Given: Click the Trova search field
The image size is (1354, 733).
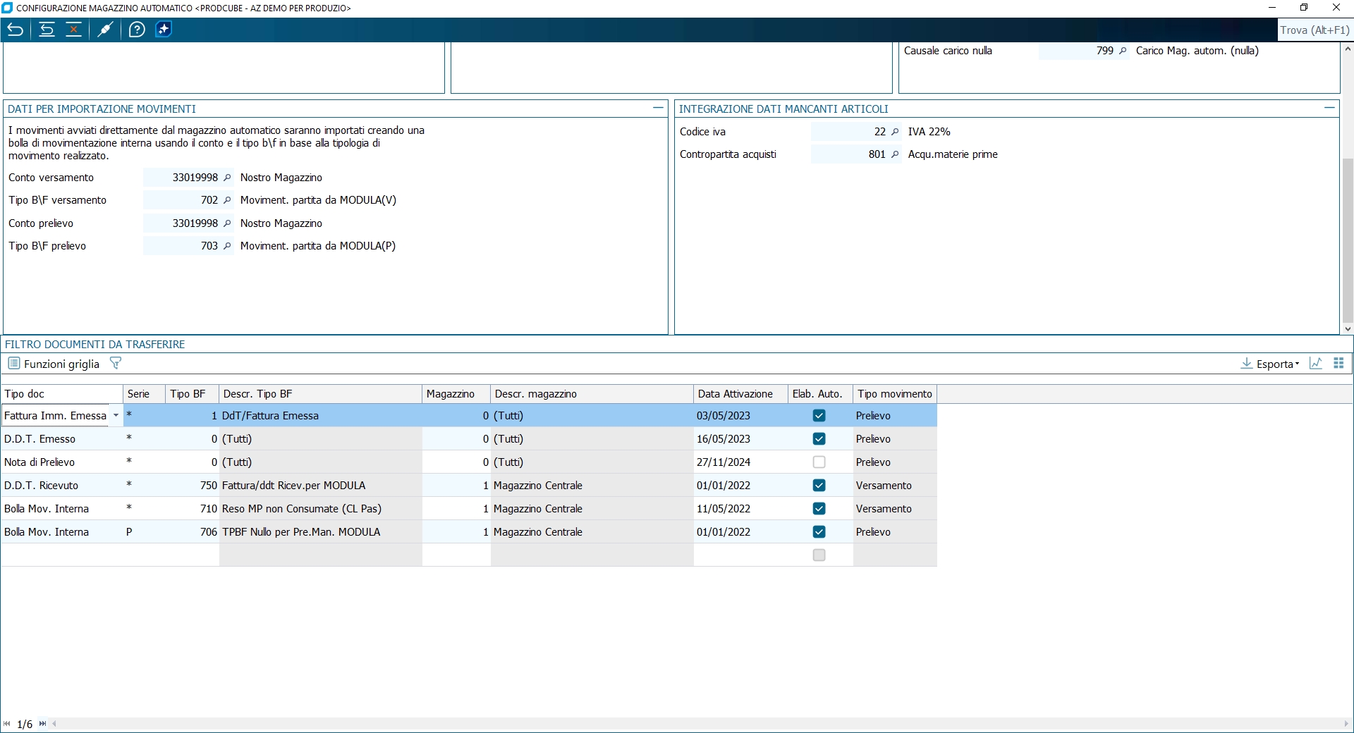Looking at the screenshot, I should [1315, 30].
